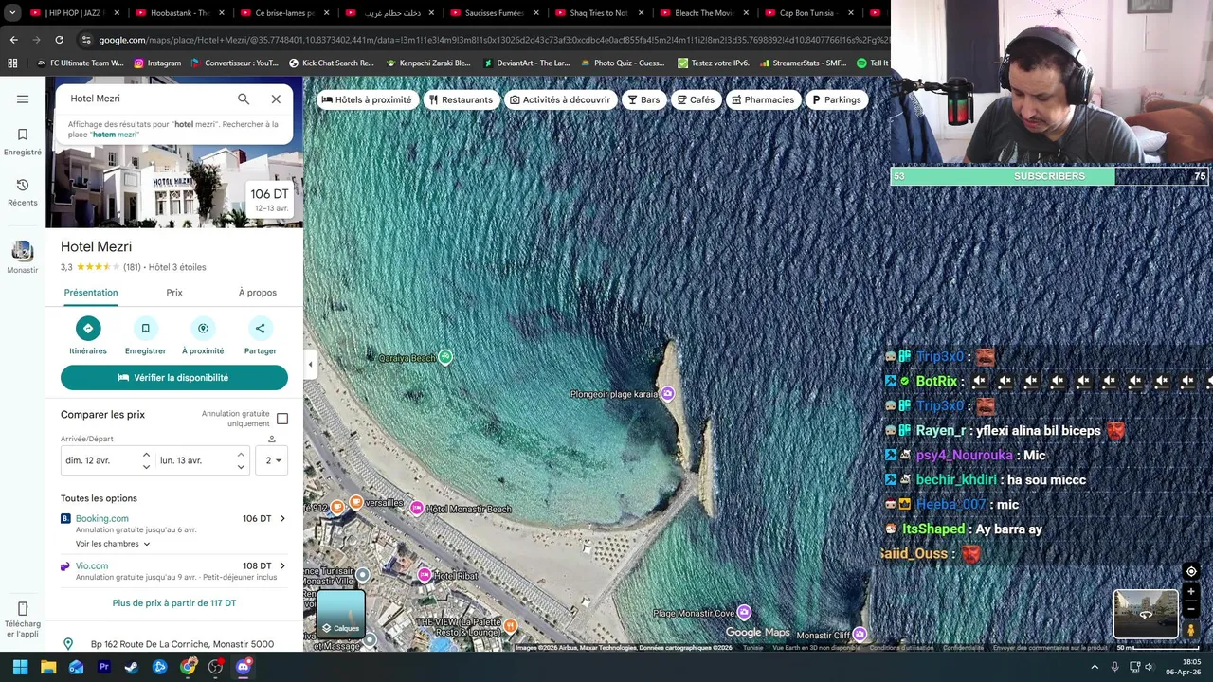This screenshot has width=1213, height=682.
Task: Collapse the side panel arrow
Action: click(310, 365)
